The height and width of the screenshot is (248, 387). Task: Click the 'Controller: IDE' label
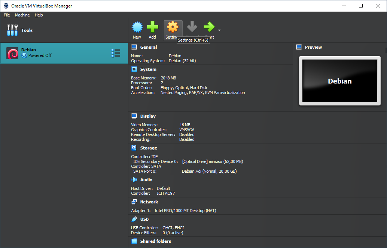tap(144, 157)
